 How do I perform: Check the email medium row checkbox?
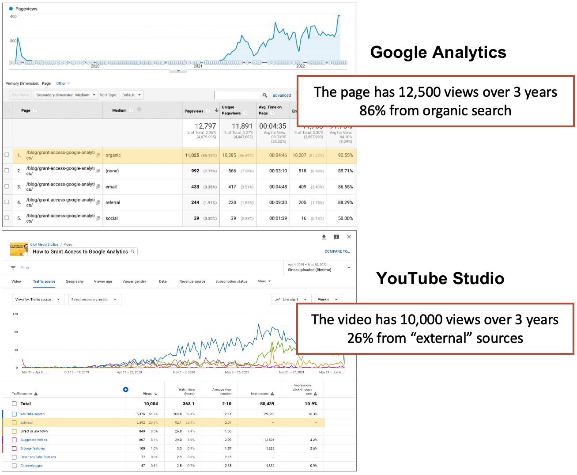coord(7,186)
